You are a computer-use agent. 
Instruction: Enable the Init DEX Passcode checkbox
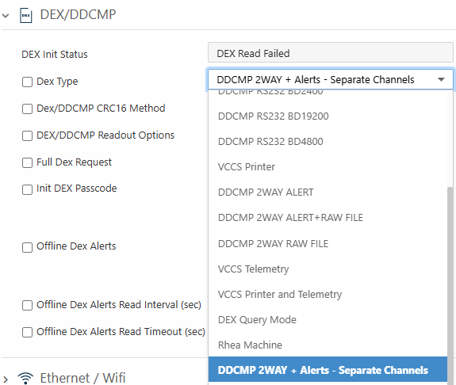[27, 189]
